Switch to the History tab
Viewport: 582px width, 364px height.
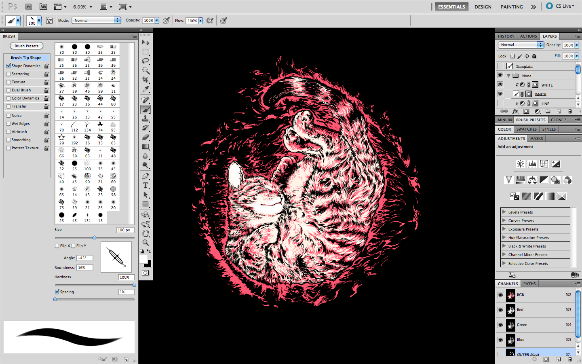tap(506, 36)
